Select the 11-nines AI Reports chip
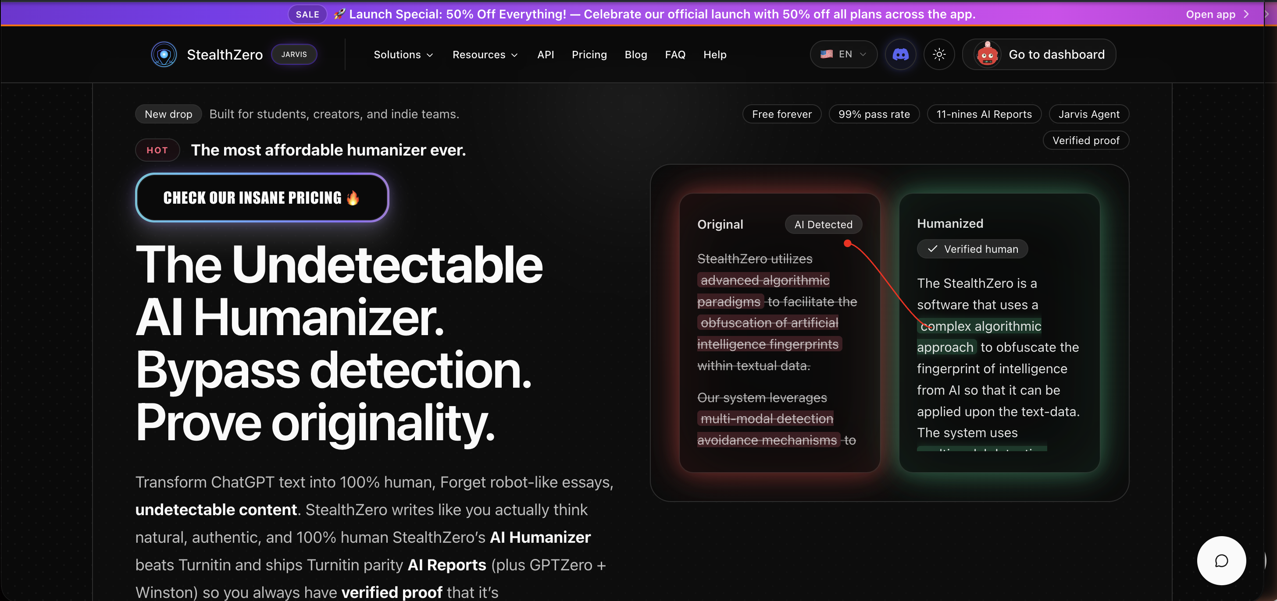This screenshot has height=601, width=1277. click(x=984, y=114)
